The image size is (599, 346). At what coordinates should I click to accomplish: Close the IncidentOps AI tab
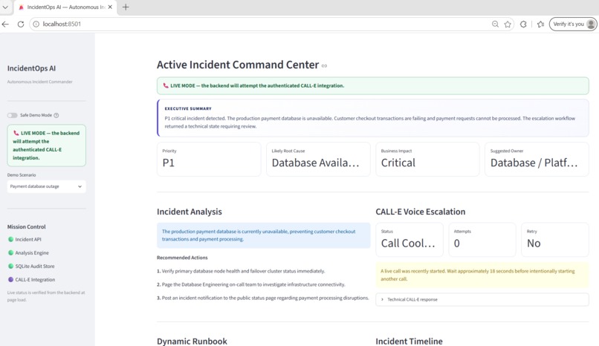110,7
